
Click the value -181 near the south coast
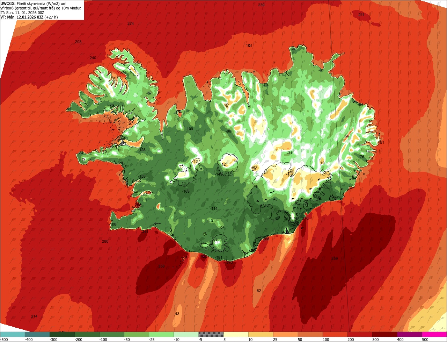[x=219, y=258]
